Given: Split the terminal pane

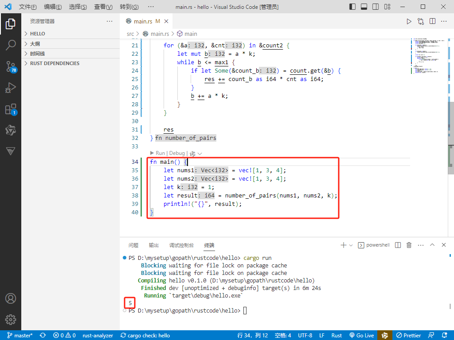Looking at the screenshot, I should [x=398, y=245].
